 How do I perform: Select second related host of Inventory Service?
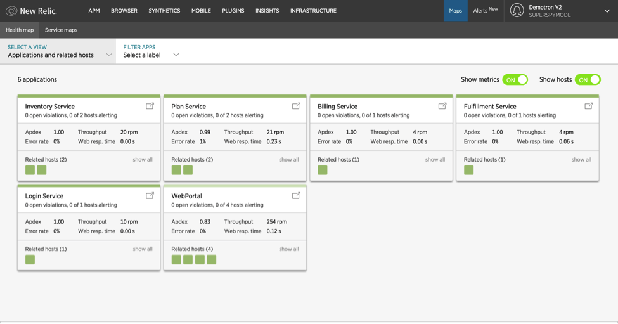point(42,170)
